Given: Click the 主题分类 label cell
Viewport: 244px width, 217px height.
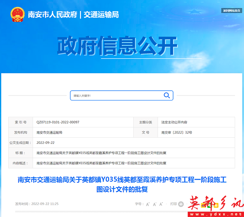Looking at the screenshot, I should pyautogui.click(x=146, y=122).
